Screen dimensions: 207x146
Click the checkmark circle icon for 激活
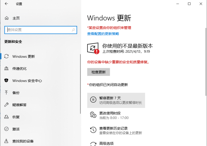point(6,129)
